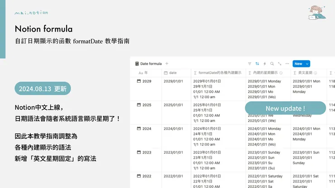Click the calendar icon of row 2024
The width and height of the screenshot is (335, 188).
click(x=139, y=128)
